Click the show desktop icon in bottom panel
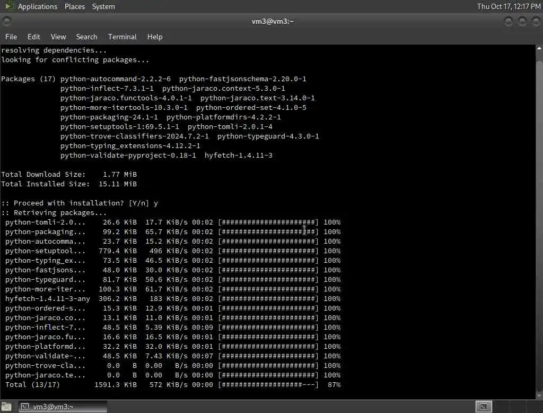 (6, 407)
